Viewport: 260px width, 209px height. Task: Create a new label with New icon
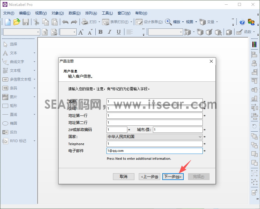tap(8, 22)
